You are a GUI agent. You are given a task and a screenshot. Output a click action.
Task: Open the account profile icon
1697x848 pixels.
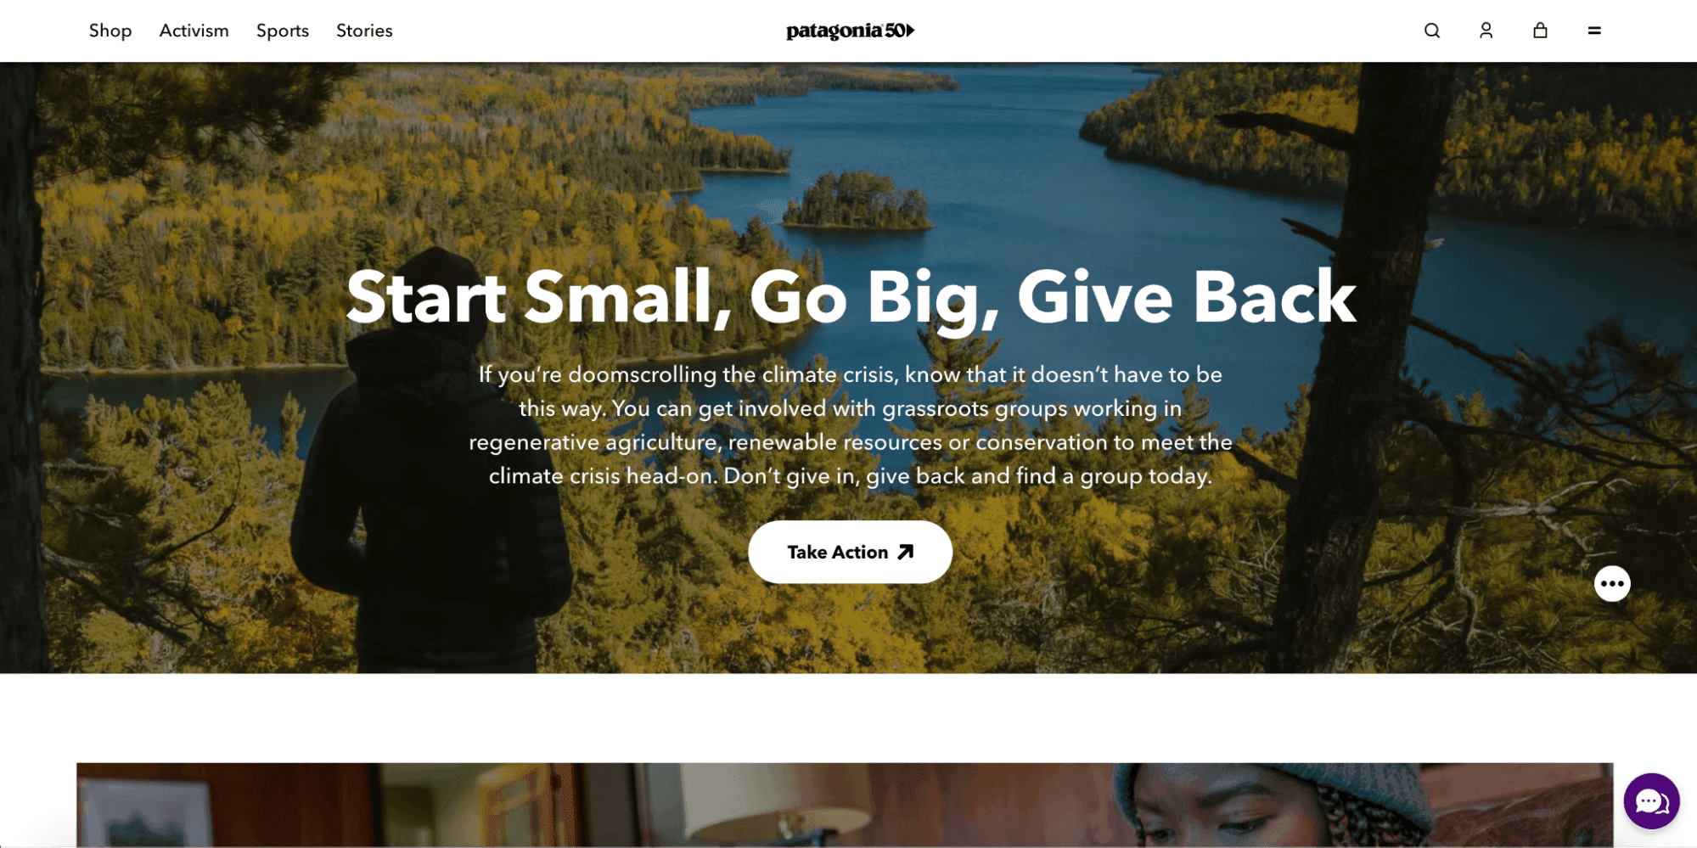point(1486,31)
